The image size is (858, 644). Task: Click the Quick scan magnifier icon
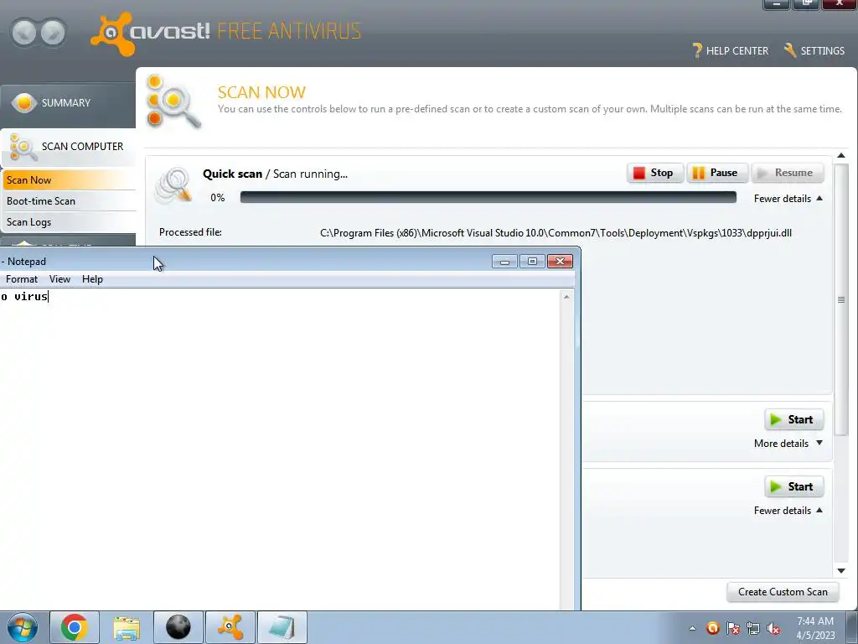pyautogui.click(x=174, y=185)
